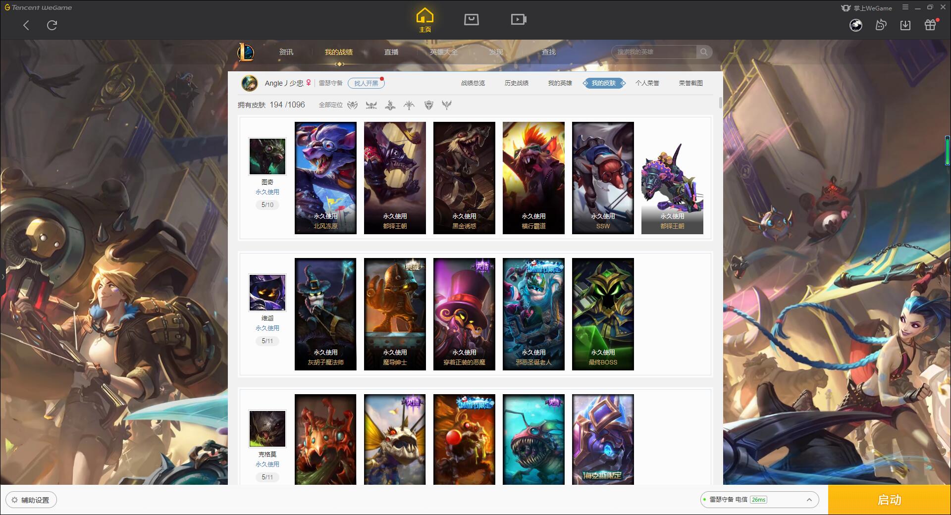Expand the left edge side panel arrow
951x515 pixels.
(2, 277)
